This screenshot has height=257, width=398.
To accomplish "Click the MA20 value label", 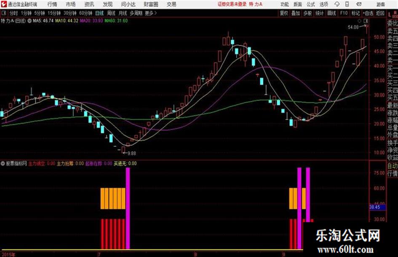I will pyautogui.click(x=91, y=21).
